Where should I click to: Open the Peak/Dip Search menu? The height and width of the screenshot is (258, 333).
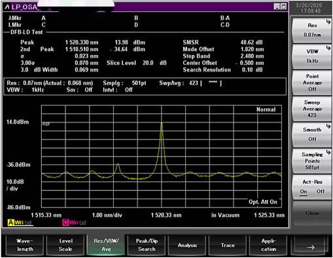pos(147,245)
